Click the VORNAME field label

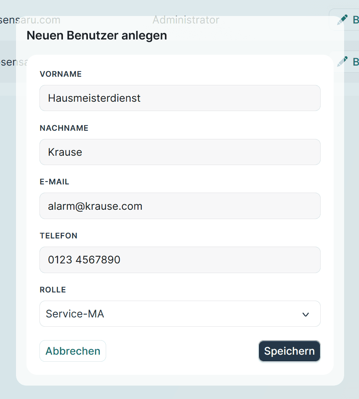tap(61, 74)
